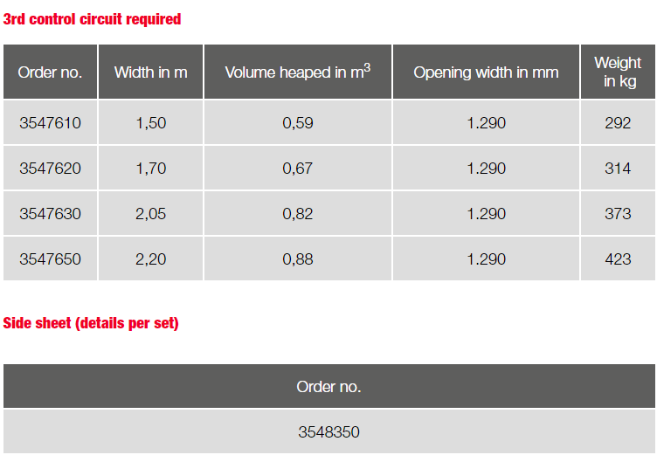Select the weight value 373
Screen dimensions: 657x455
(618, 214)
